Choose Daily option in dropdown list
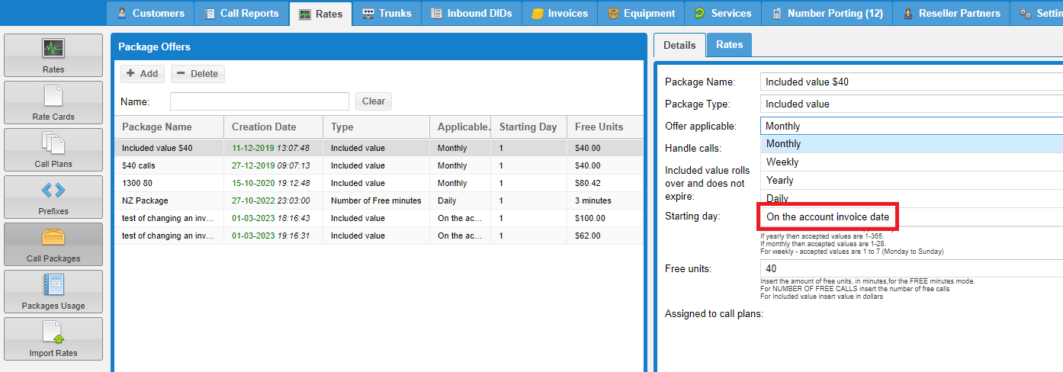The height and width of the screenshot is (372, 1063). point(911,199)
